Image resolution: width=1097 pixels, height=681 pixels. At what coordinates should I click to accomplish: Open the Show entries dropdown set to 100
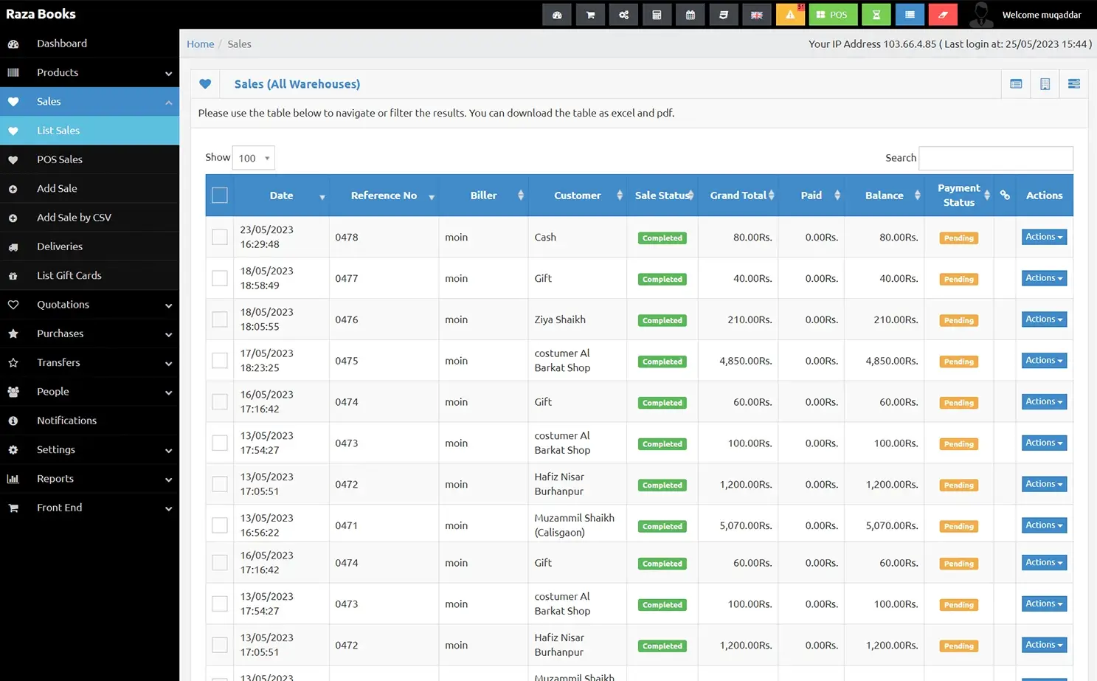(253, 157)
